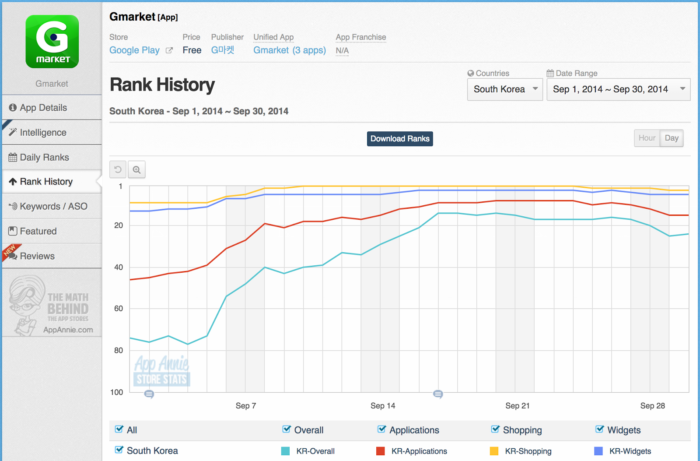Click The Math Behind AppAnnie.com banner
The image size is (700, 461).
pos(52,306)
